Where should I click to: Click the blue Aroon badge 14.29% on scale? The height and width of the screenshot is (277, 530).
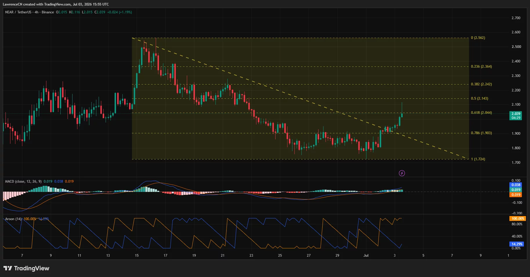click(x=517, y=244)
